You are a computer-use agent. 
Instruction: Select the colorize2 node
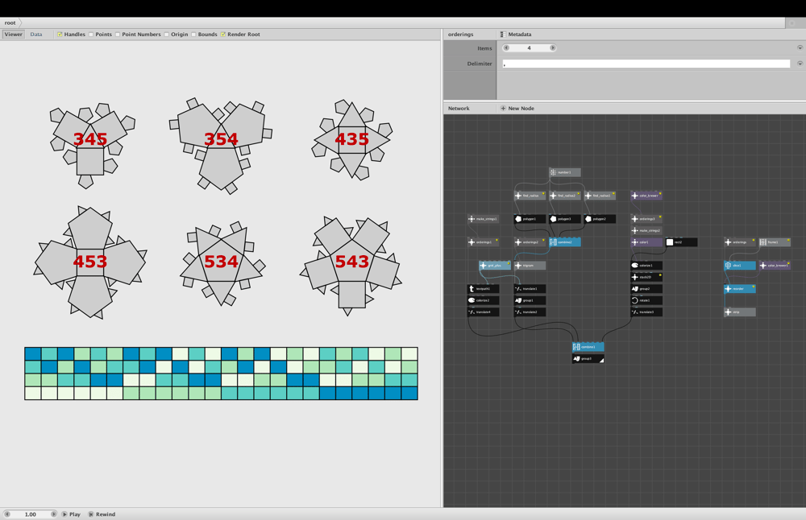(483, 300)
